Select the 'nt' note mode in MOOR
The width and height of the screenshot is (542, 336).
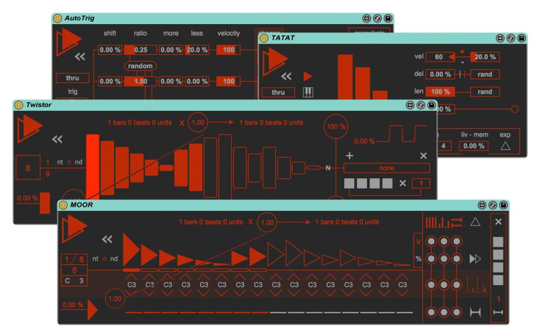(x=96, y=258)
